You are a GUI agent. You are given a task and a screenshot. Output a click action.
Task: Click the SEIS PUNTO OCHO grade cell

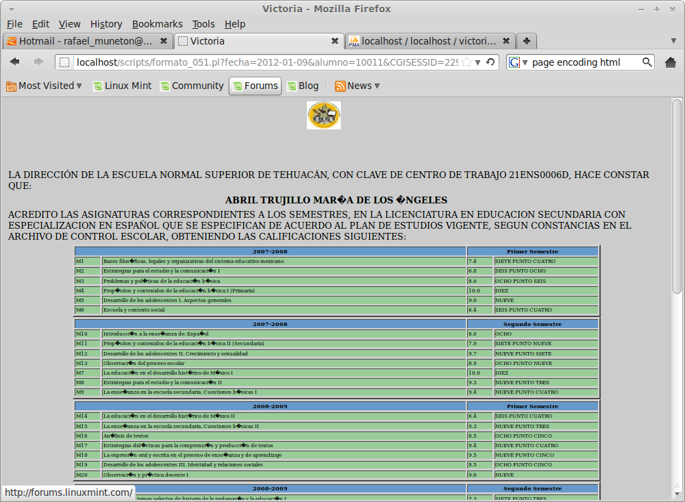546,271
